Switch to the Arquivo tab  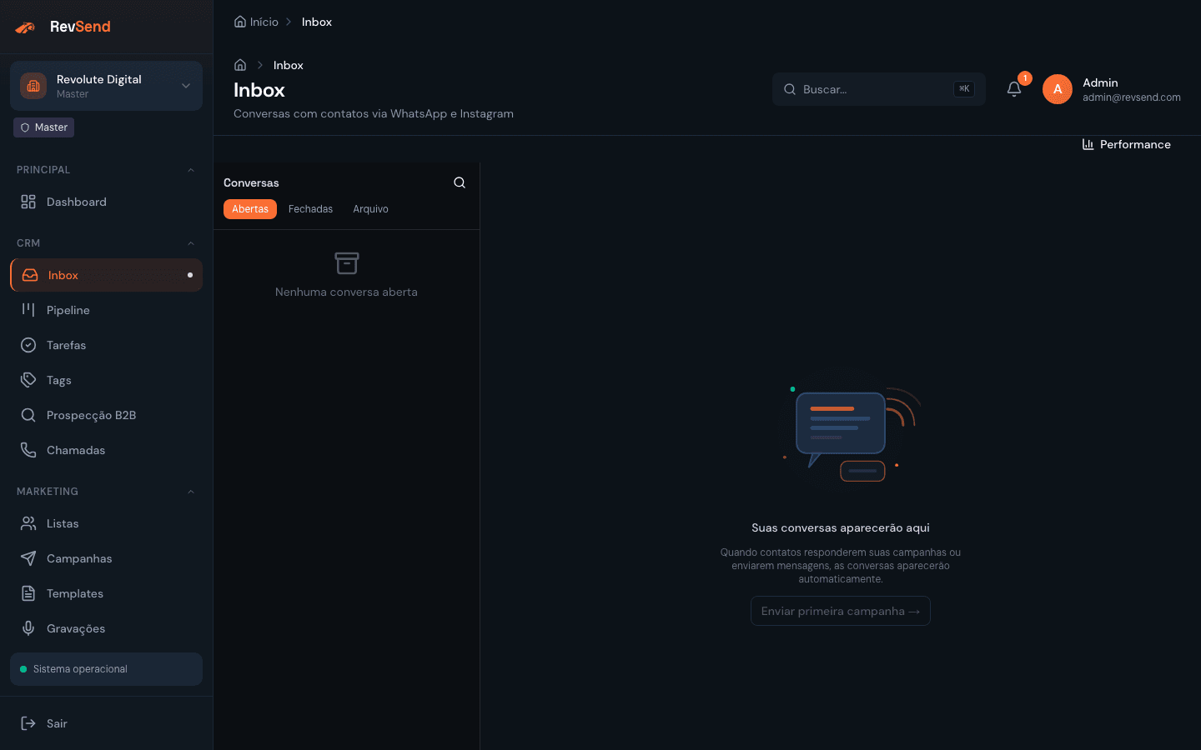pyautogui.click(x=370, y=209)
